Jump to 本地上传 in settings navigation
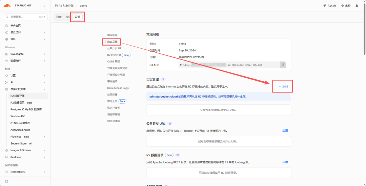This screenshot has width=366, height=186. (112, 101)
